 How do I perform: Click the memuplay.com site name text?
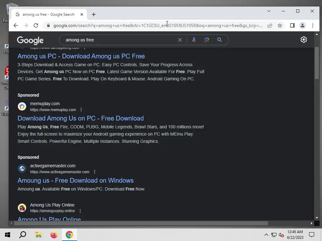pos(45,104)
